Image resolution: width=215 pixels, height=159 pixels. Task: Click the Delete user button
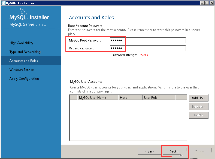[198, 115]
